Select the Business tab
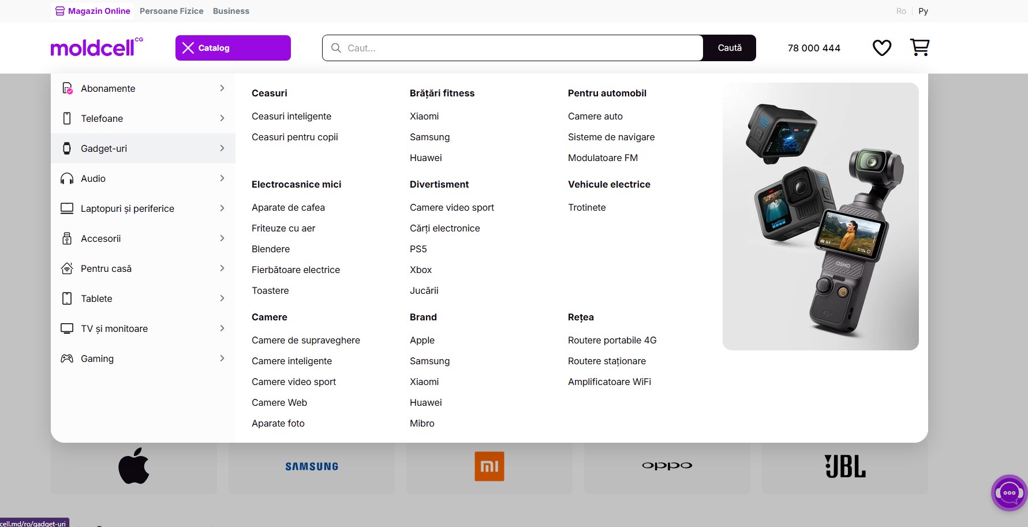This screenshot has height=527, width=1028. (231, 11)
